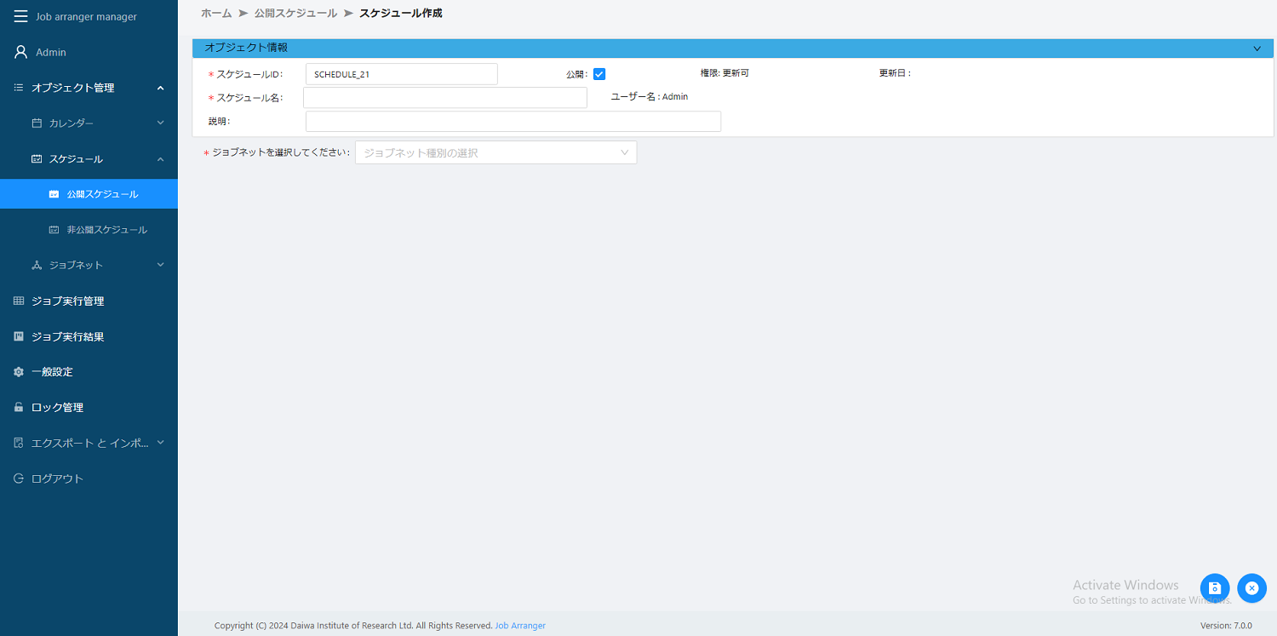Toggle the 公開 publish setting off
The width and height of the screenshot is (1277, 636).
point(599,73)
